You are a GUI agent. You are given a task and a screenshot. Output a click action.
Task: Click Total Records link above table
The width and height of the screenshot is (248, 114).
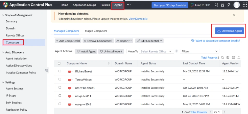pos(209,58)
